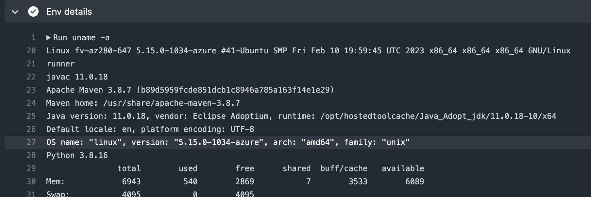Screen dimensions: 591x197
Task: Click line number 28 beside Python version
Action: [31, 155]
